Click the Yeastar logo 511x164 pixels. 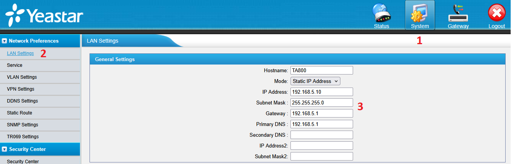pos(44,16)
